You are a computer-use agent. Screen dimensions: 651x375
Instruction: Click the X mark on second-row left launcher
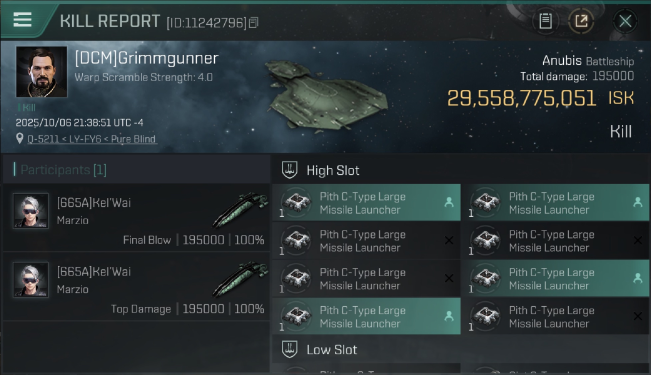tap(449, 241)
